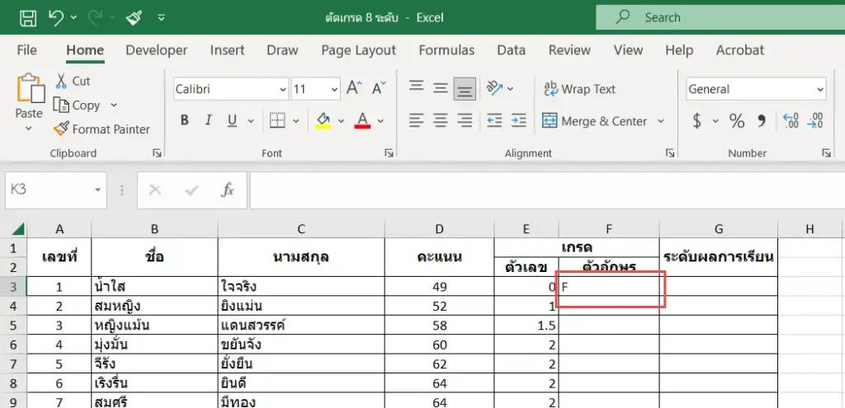Click Increase Decimal icon
Screen dimensions: 845x408
coord(791,120)
